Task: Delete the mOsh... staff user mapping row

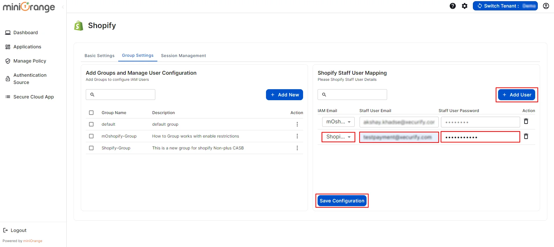Action: pyautogui.click(x=526, y=121)
